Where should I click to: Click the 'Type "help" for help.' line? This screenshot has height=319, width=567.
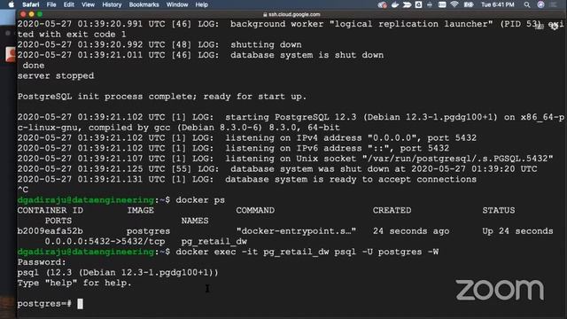pyautogui.click(x=74, y=284)
